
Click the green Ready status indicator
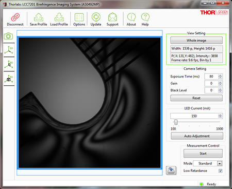point(201,184)
